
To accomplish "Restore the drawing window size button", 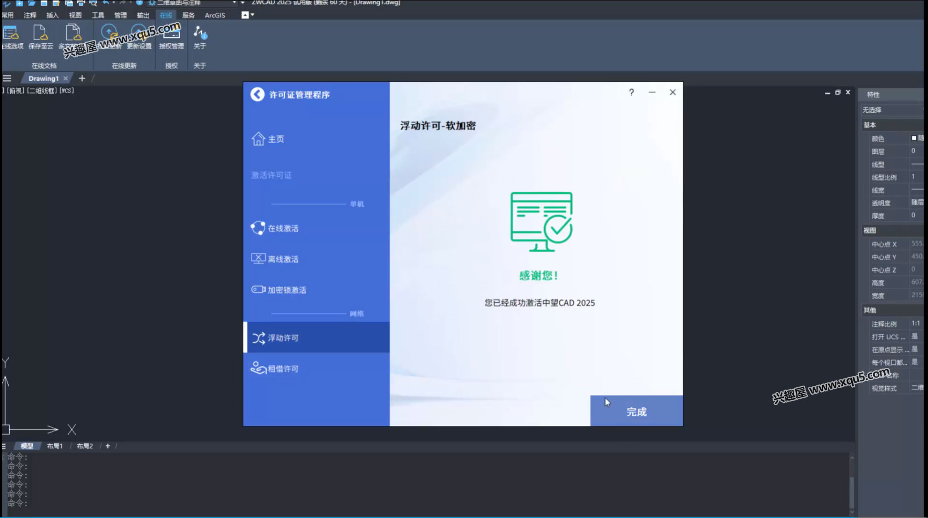I will (838, 93).
